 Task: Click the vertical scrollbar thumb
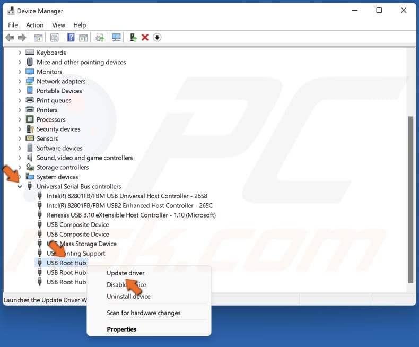[411, 199]
